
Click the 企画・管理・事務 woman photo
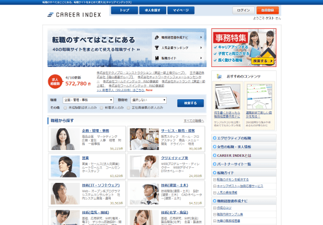tap(65, 139)
